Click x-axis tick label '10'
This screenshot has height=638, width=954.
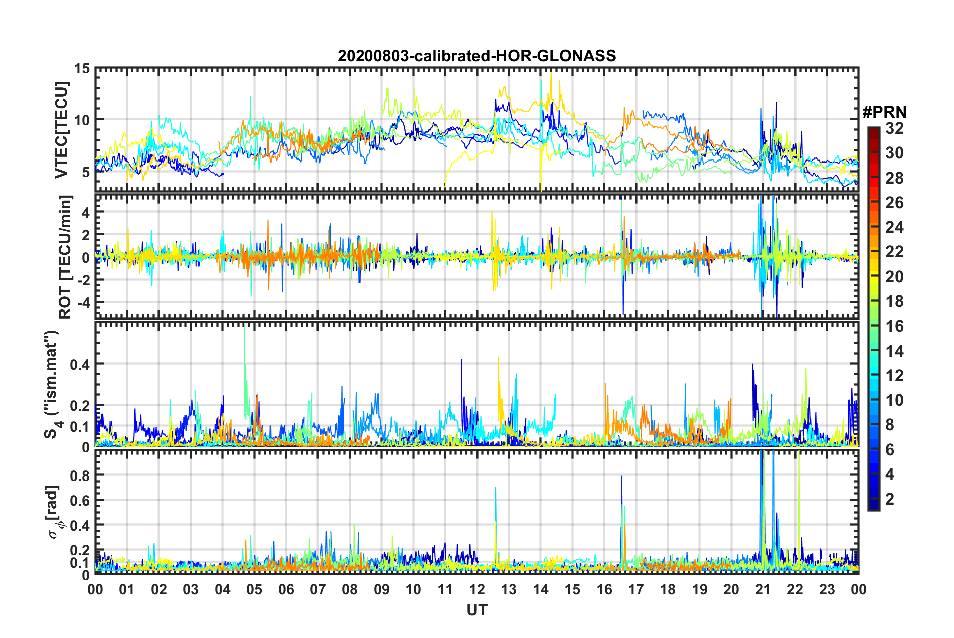coord(413,589)
